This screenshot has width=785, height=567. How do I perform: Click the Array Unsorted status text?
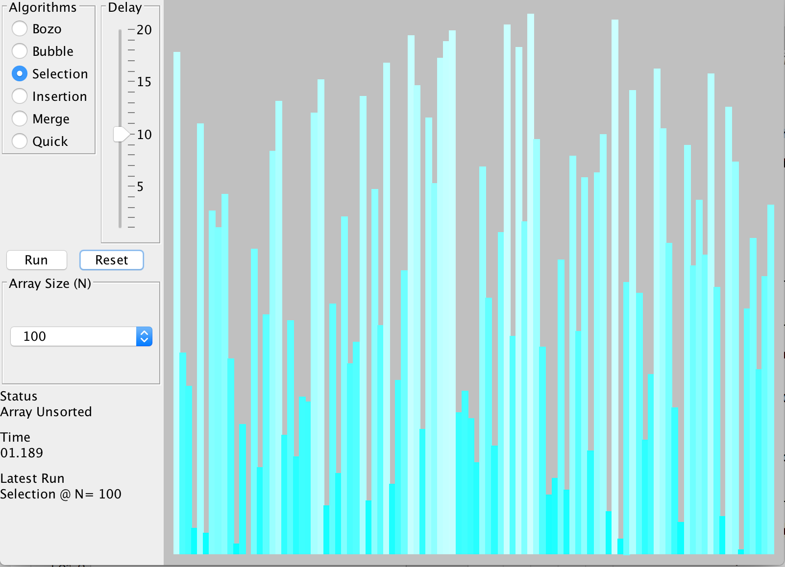coord(46,412)
